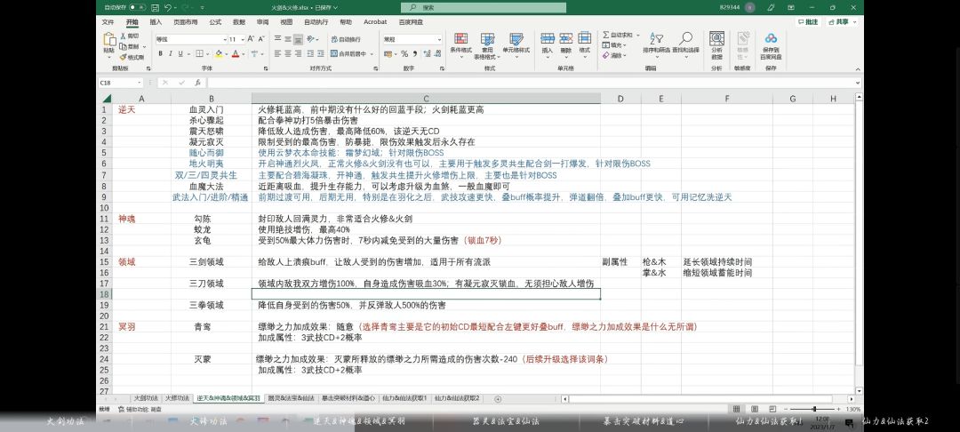Viewport: 960px width, 432px height.
Task: Click the increase indent icon
Action: click(320, 54)
